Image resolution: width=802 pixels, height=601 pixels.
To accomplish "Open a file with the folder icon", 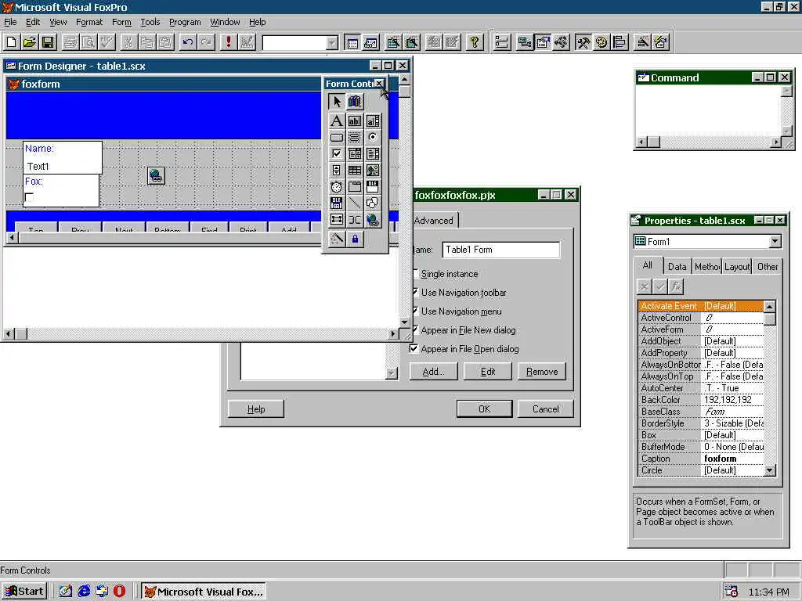I will [x=30, y=42].
